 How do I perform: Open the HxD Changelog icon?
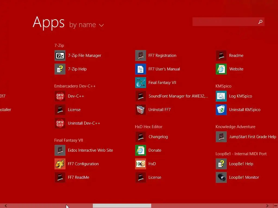click(141, 137)
